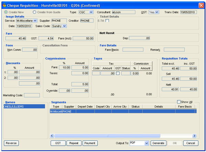
Task: Click the Fare (incl) field 50.00
Action: click(83, 38)
